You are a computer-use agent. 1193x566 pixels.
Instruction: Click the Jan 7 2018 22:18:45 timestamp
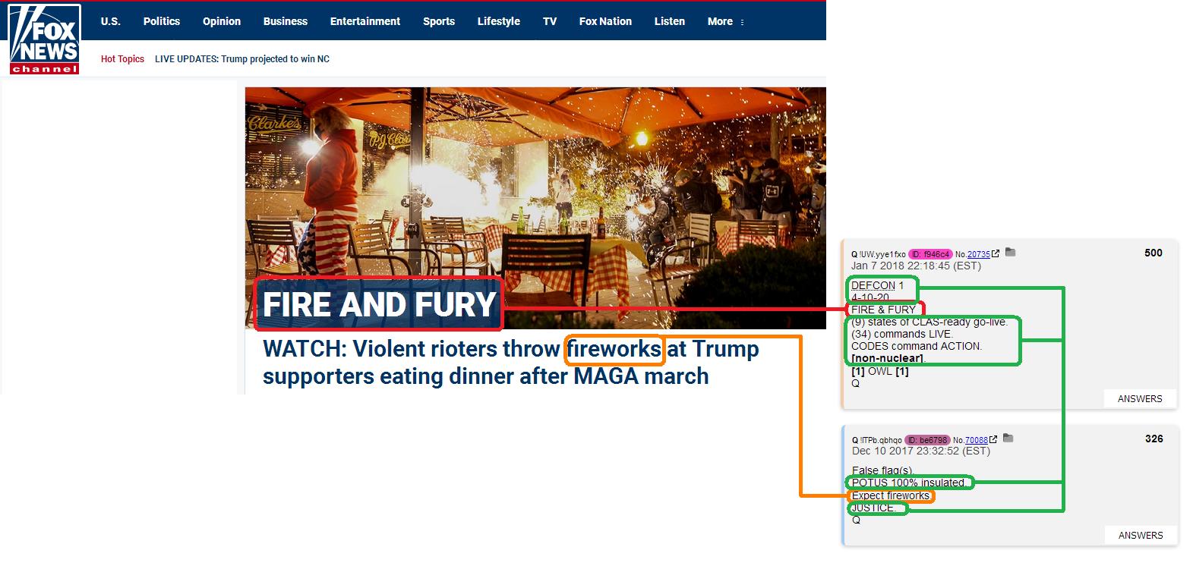pos(916,266)
